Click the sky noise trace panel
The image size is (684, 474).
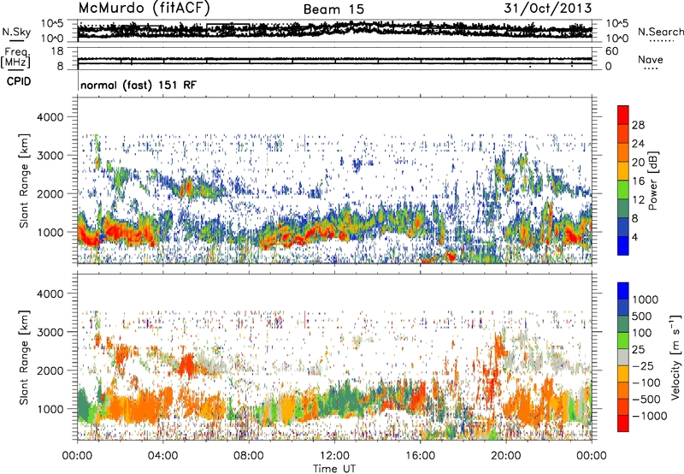point(334,31)
